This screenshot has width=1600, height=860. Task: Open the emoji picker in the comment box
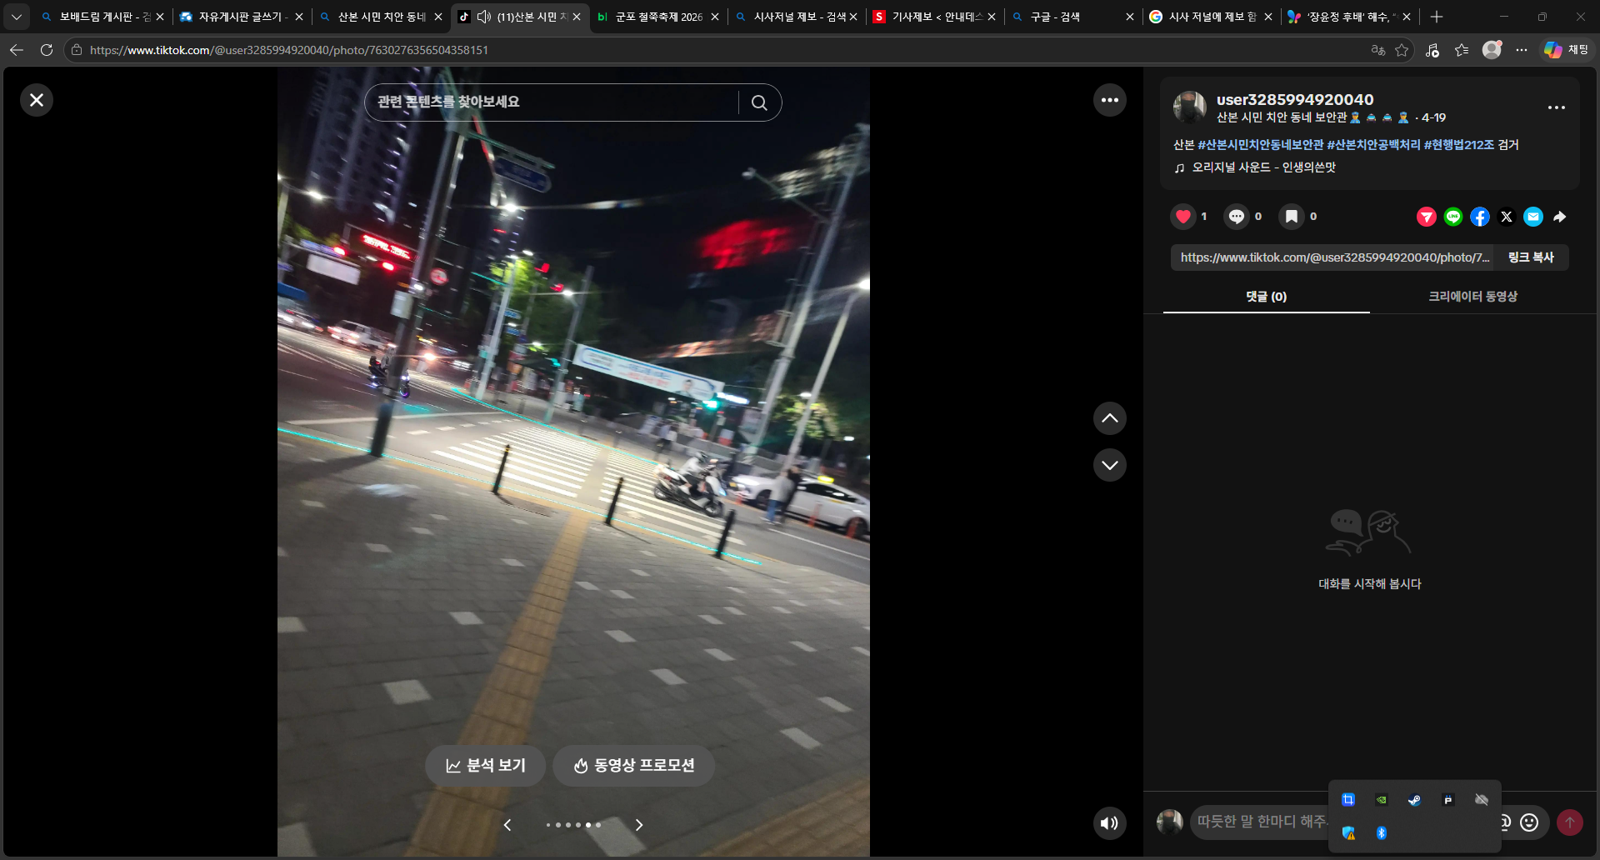click(1529, 822)
